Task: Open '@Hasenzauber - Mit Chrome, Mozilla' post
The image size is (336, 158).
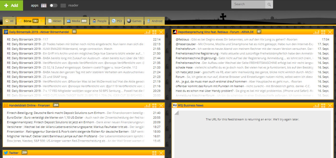Action: point(253,44)
